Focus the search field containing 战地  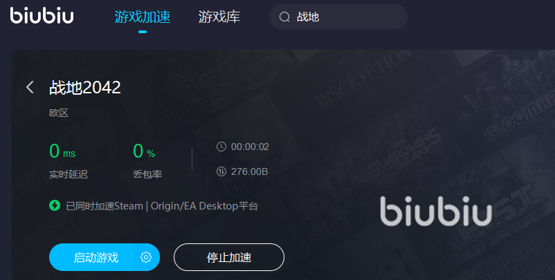click(338, 17)
